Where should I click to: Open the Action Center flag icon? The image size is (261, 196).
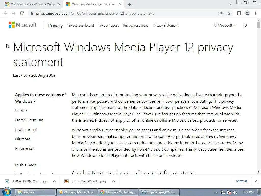229,192
